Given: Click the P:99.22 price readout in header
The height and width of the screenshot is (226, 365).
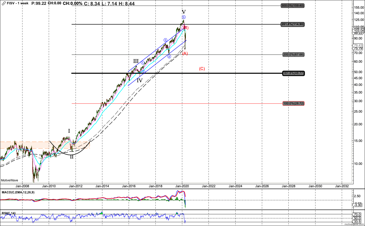Looking at the screenshot, I should [39, 3].
